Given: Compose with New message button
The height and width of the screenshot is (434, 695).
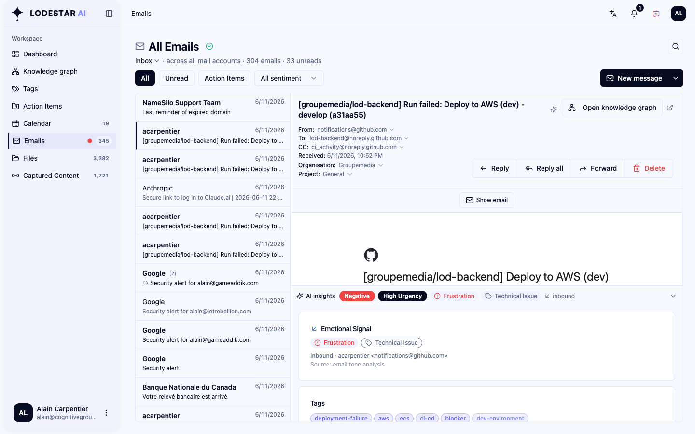Looking at the screenshot, I should pyautogui.click(x=635, y=78).
